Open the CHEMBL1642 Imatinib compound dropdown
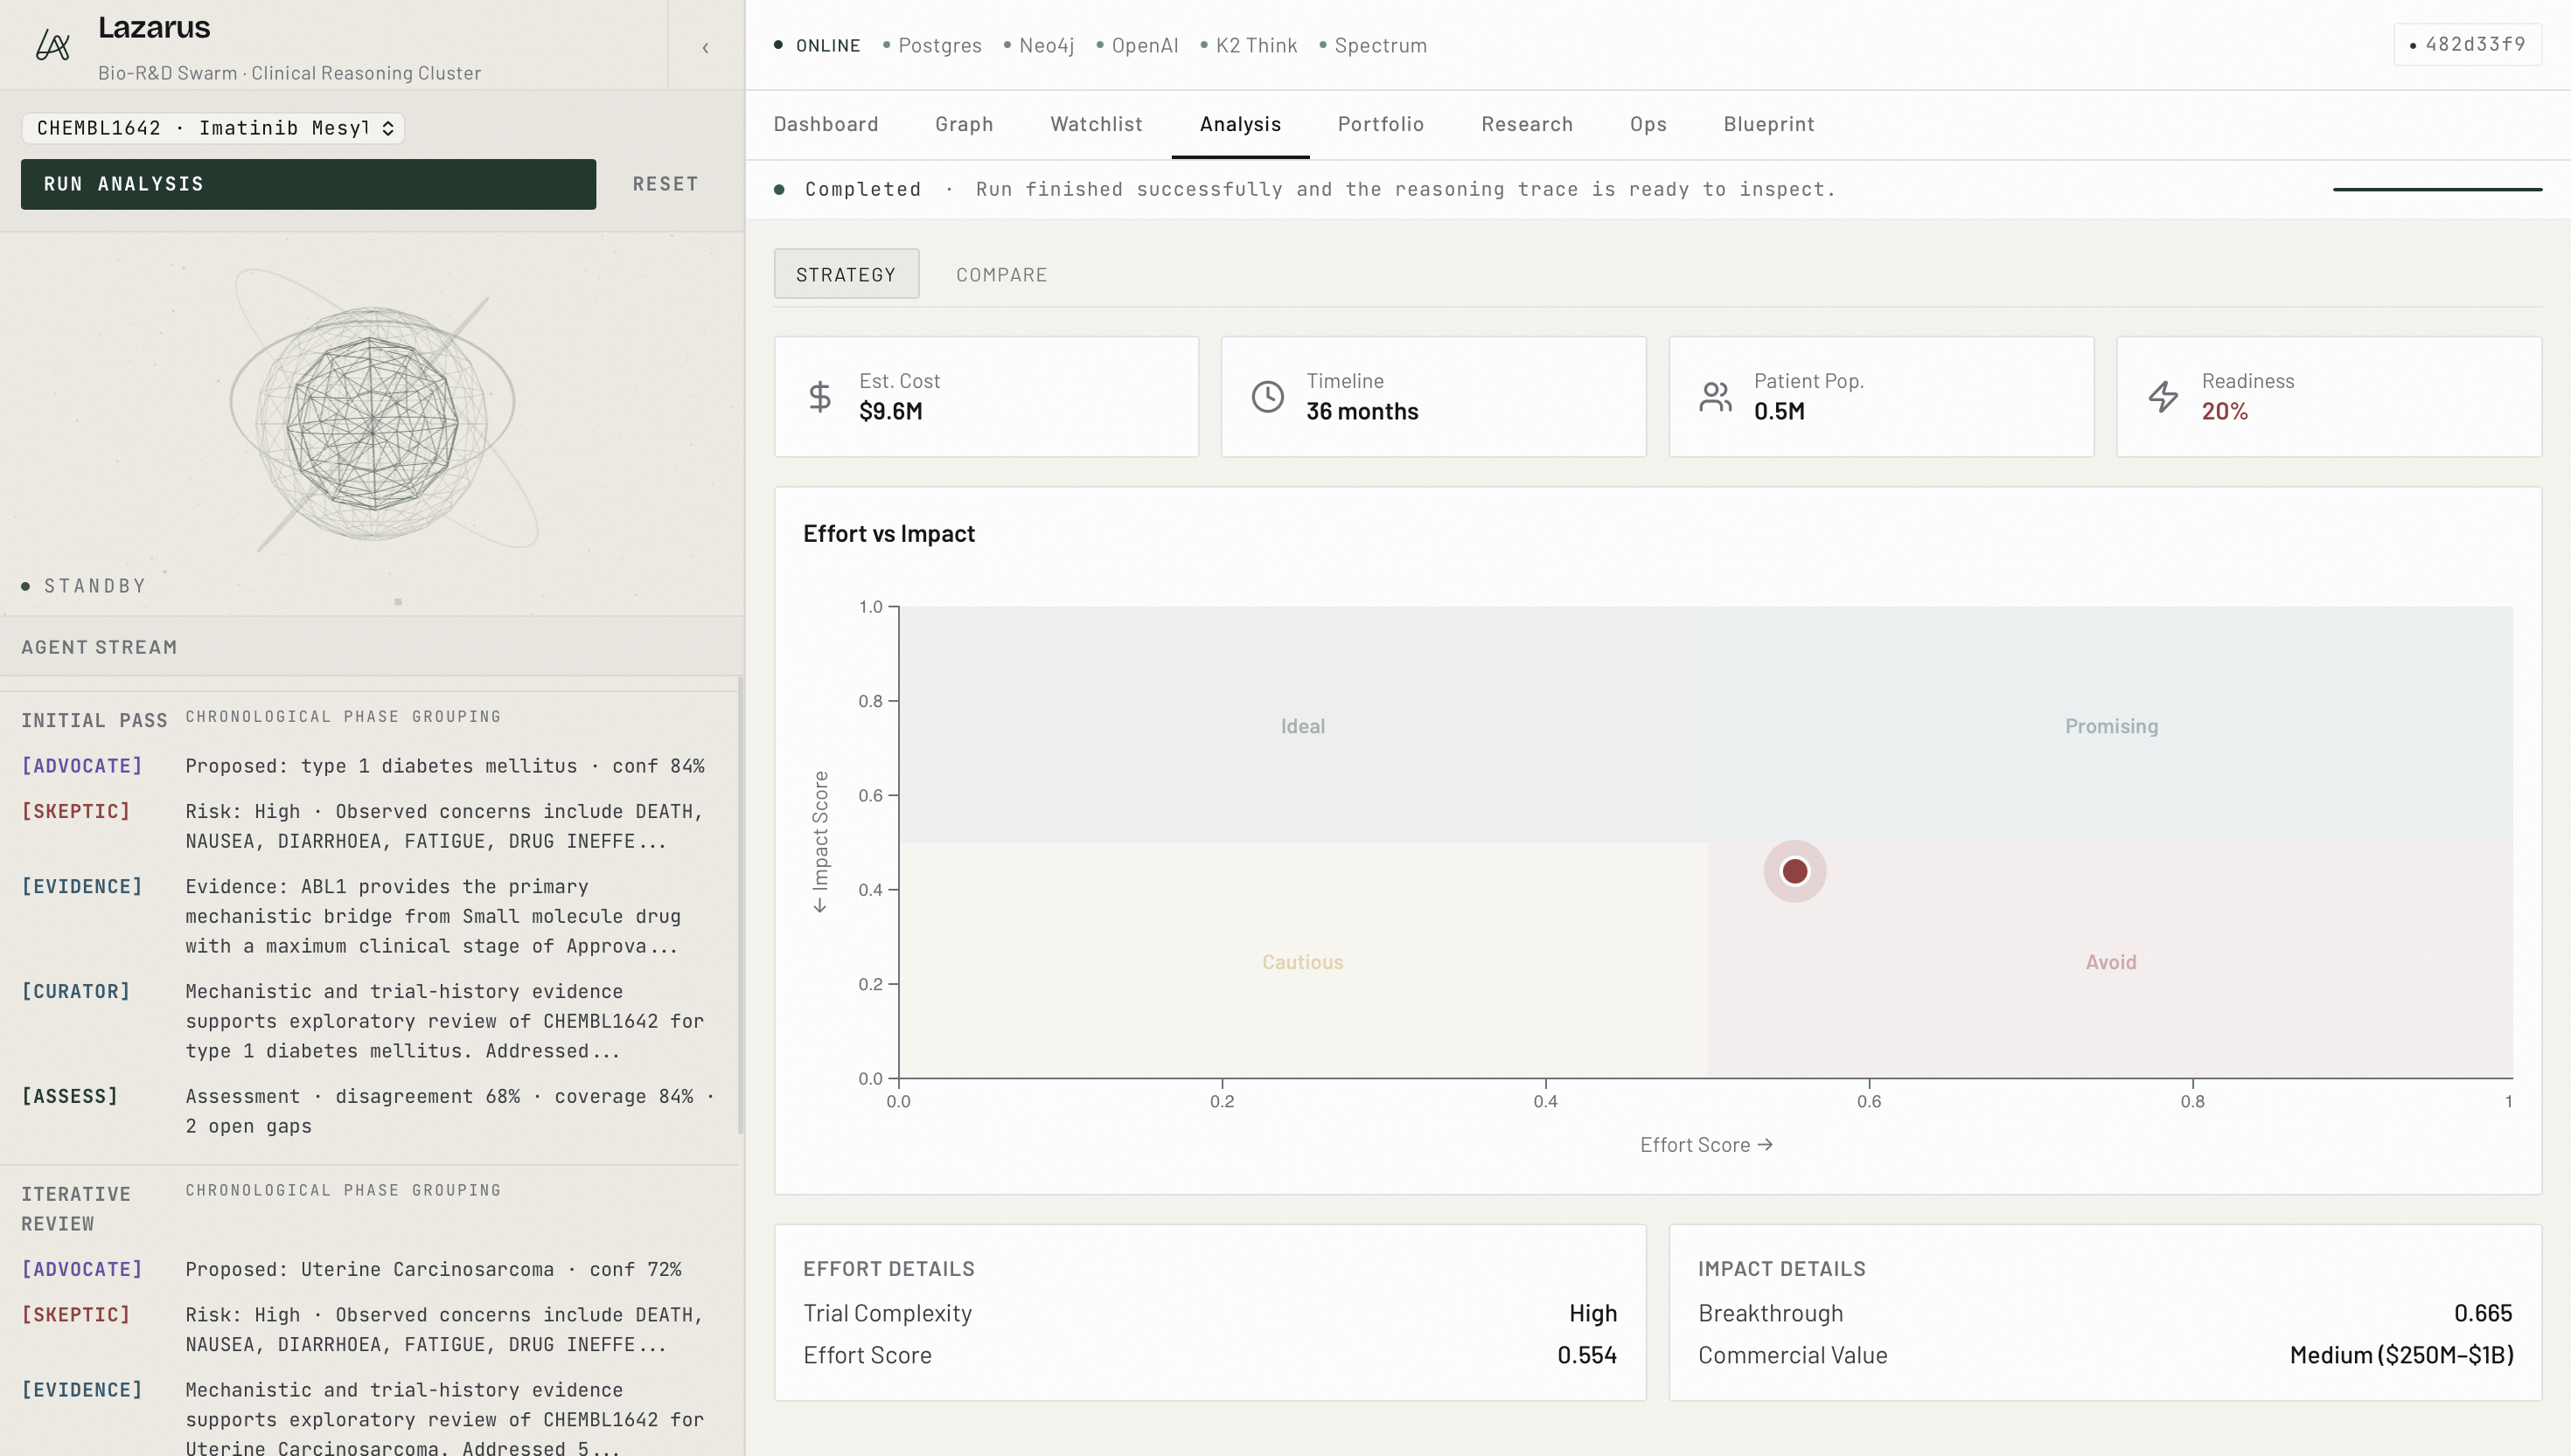This screenshot has width=2571, height=1456. (213, 128)
